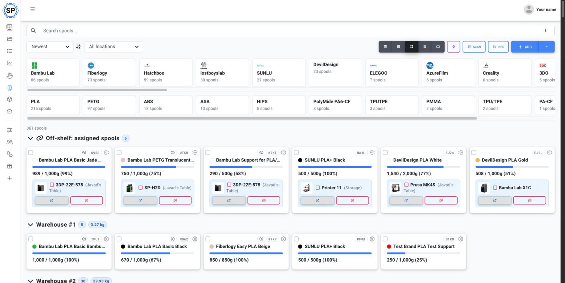Select the Bambu Lab PETG Translucent spool checkbox

click(x=119, y=153)
